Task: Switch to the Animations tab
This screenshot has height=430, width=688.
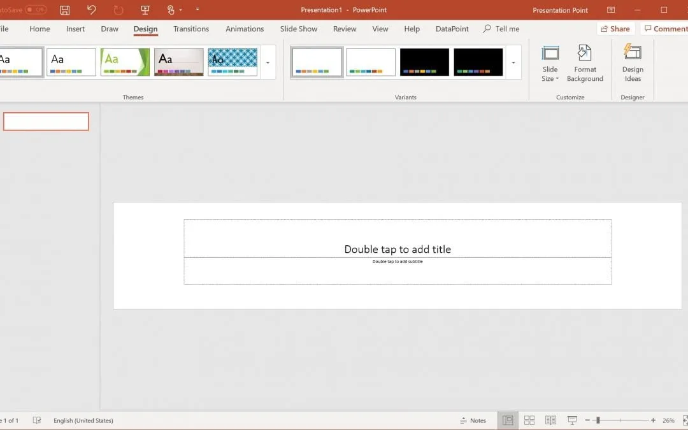Action: click(245, 29)
